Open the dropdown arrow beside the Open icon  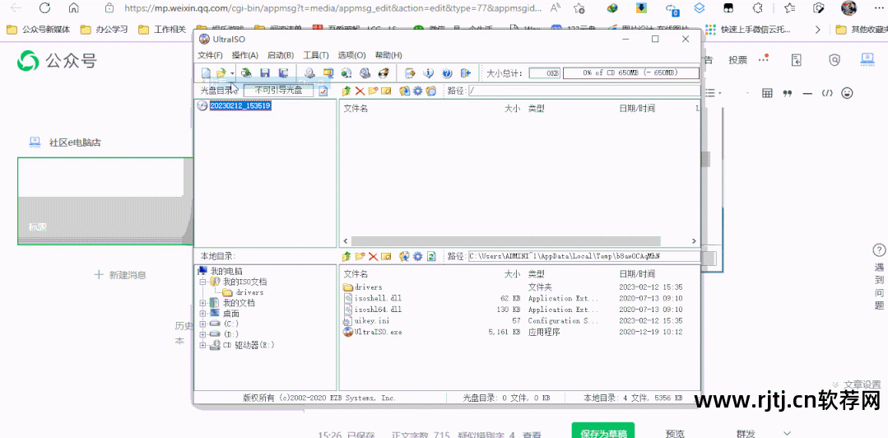(232, 73)
